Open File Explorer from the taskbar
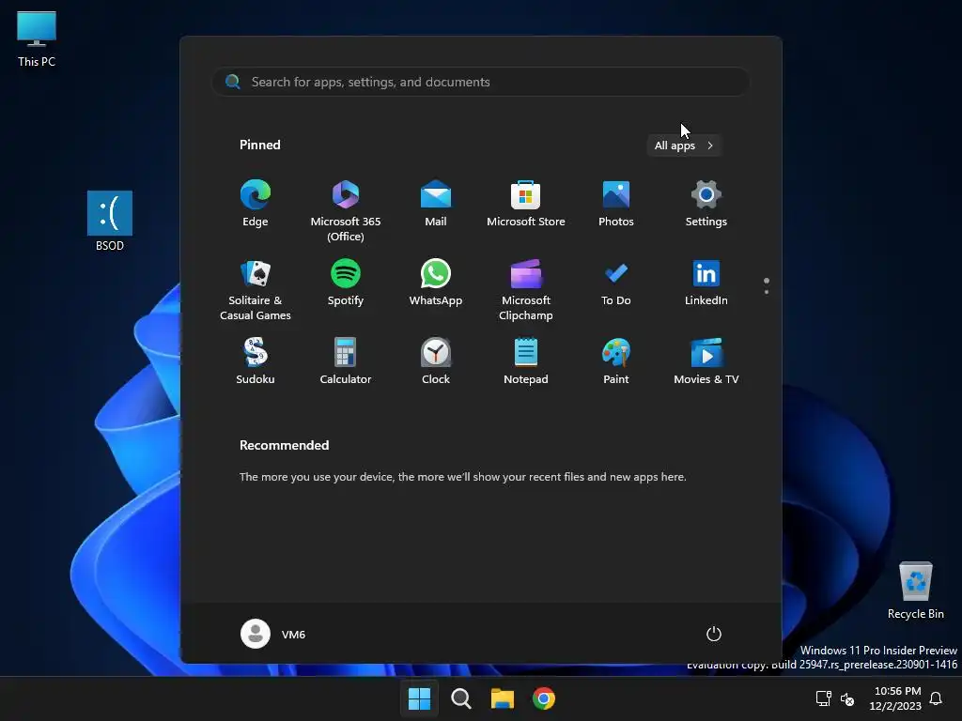 [x=502, y=698]
